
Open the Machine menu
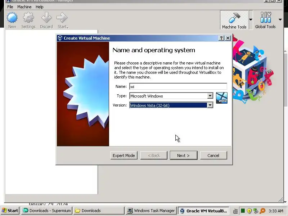(x=24, y=7)
